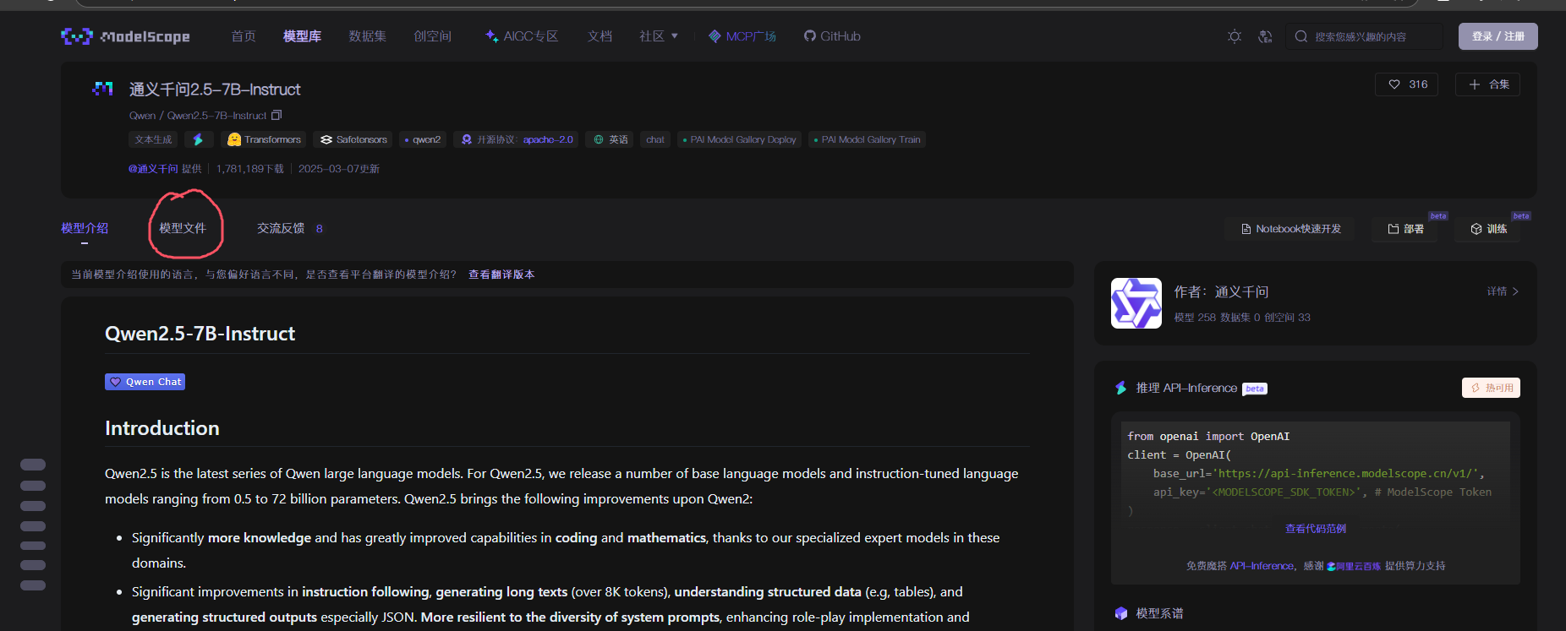Image resolution: width=1566 pixels, height=631 pixels.
Task: Focus the search box 搜索您感兴趣的内容
Action: [x=1364, y=36]
